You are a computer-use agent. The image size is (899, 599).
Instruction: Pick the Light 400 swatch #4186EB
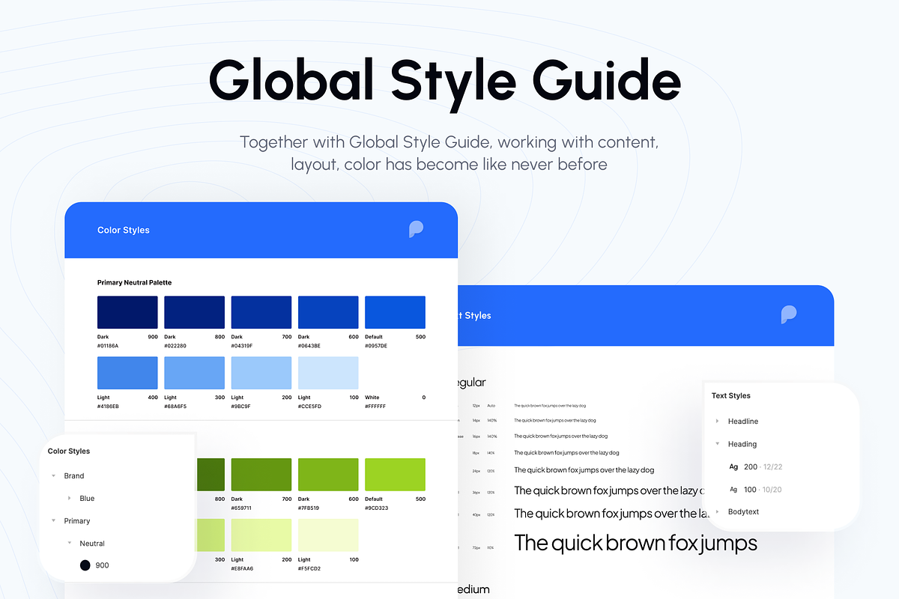[127, 373]
